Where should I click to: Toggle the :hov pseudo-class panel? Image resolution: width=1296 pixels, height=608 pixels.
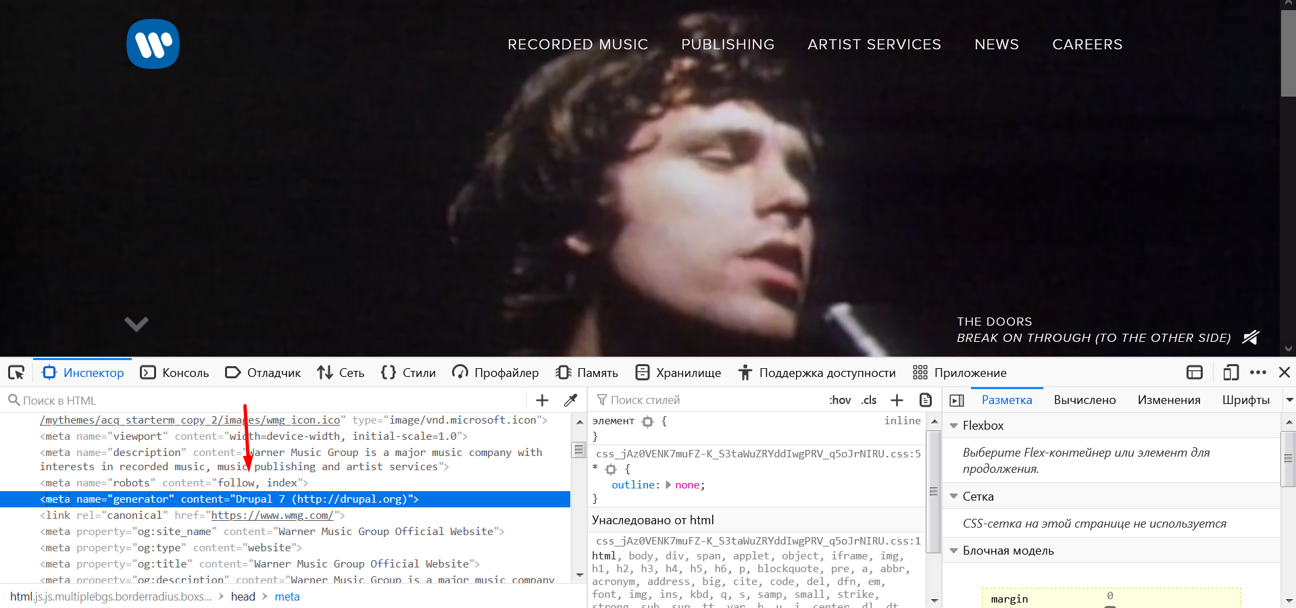[x=840, y=400]
